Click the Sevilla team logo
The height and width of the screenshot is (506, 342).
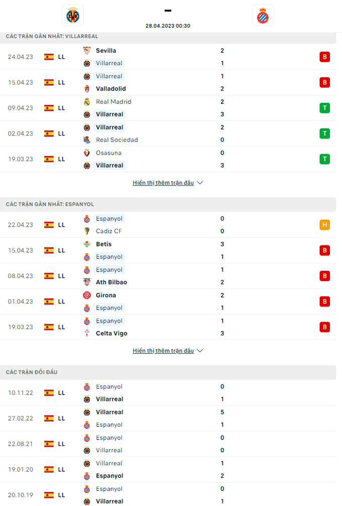point(87,50)
